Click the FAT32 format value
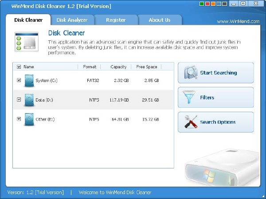Screen dimensions: 266x199 (93, 80)
